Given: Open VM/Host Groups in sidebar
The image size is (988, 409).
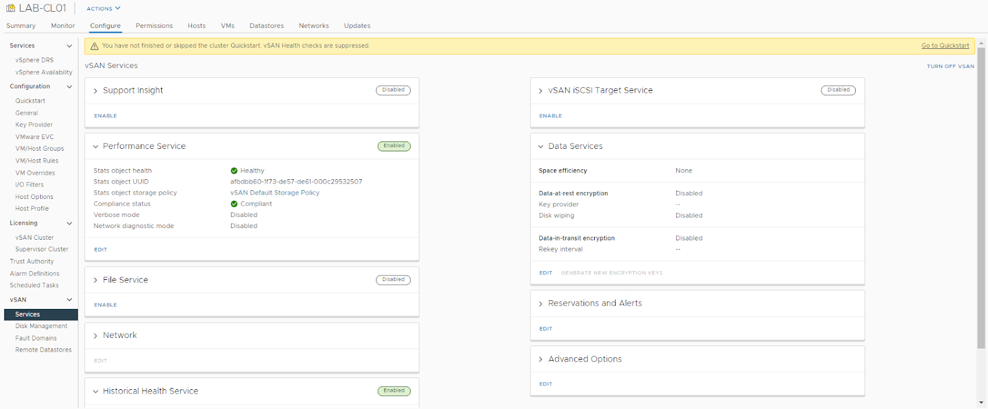Looking at the screenshot, I should pyautogui.click(x=40, y=149).
